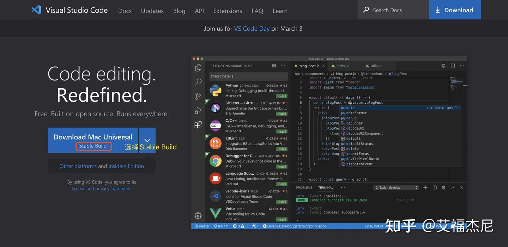Viewport: 508px width, 247px height.
Task: Expand the Stable Build download dropdown
Action: pyautogui.click(x=147, y=140)
